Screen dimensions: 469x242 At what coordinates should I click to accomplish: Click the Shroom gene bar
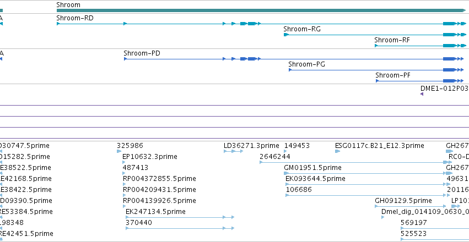coord(261,10)
